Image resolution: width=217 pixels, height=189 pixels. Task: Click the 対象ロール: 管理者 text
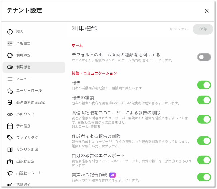coord(86,127)
